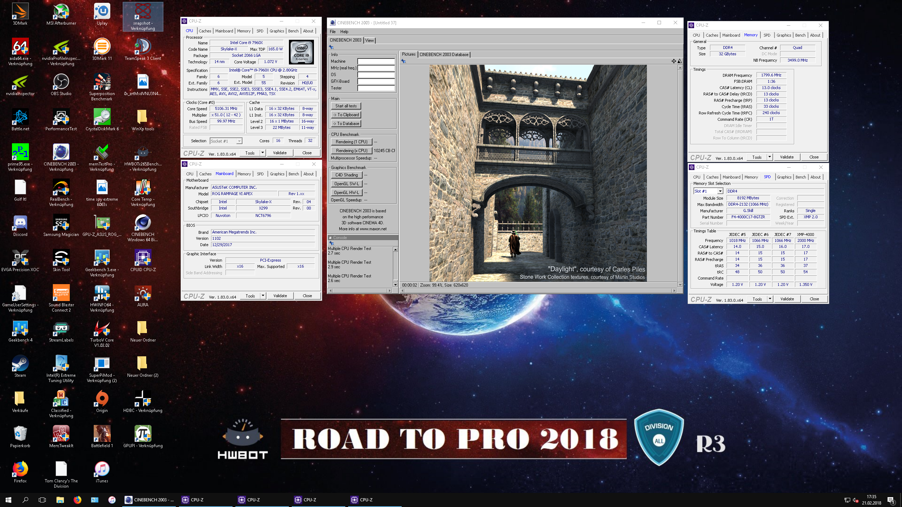This screenshot has width=902, height=507.
Task: Open the Cinebench File menu
Action: tap(333, 32)
